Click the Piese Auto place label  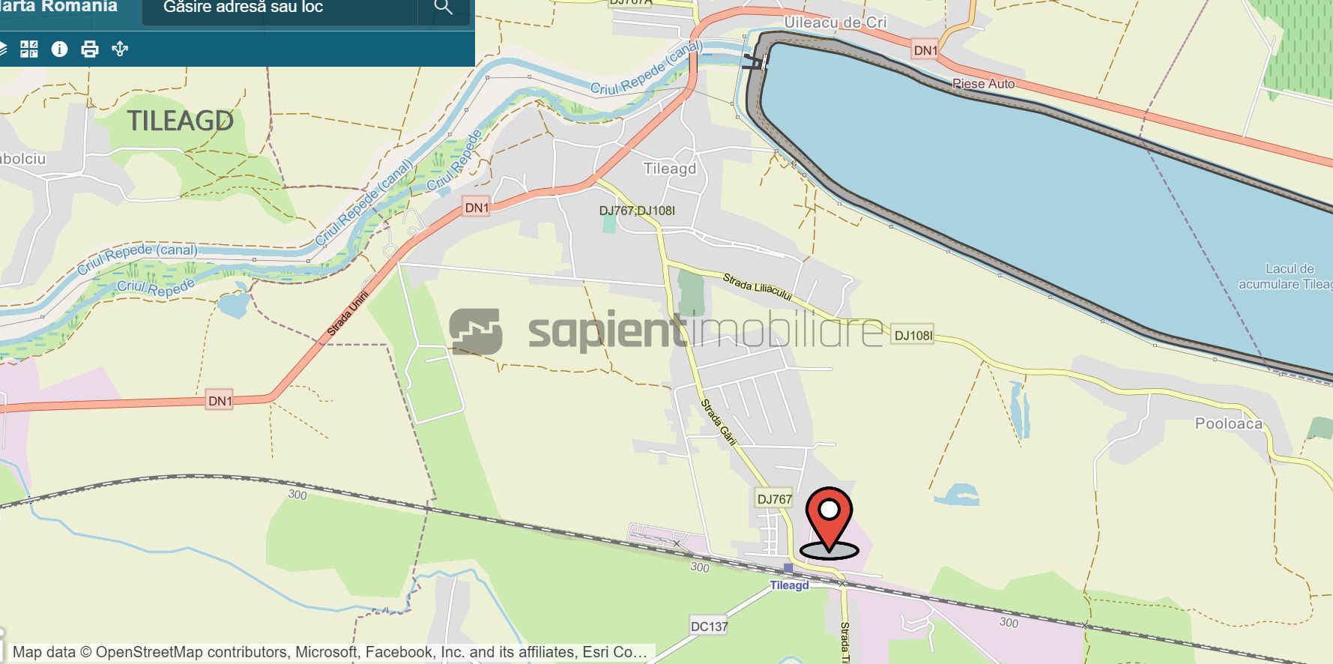pos(983,84)
